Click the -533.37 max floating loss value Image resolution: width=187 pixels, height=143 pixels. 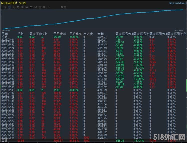click(x=120, y=79)
